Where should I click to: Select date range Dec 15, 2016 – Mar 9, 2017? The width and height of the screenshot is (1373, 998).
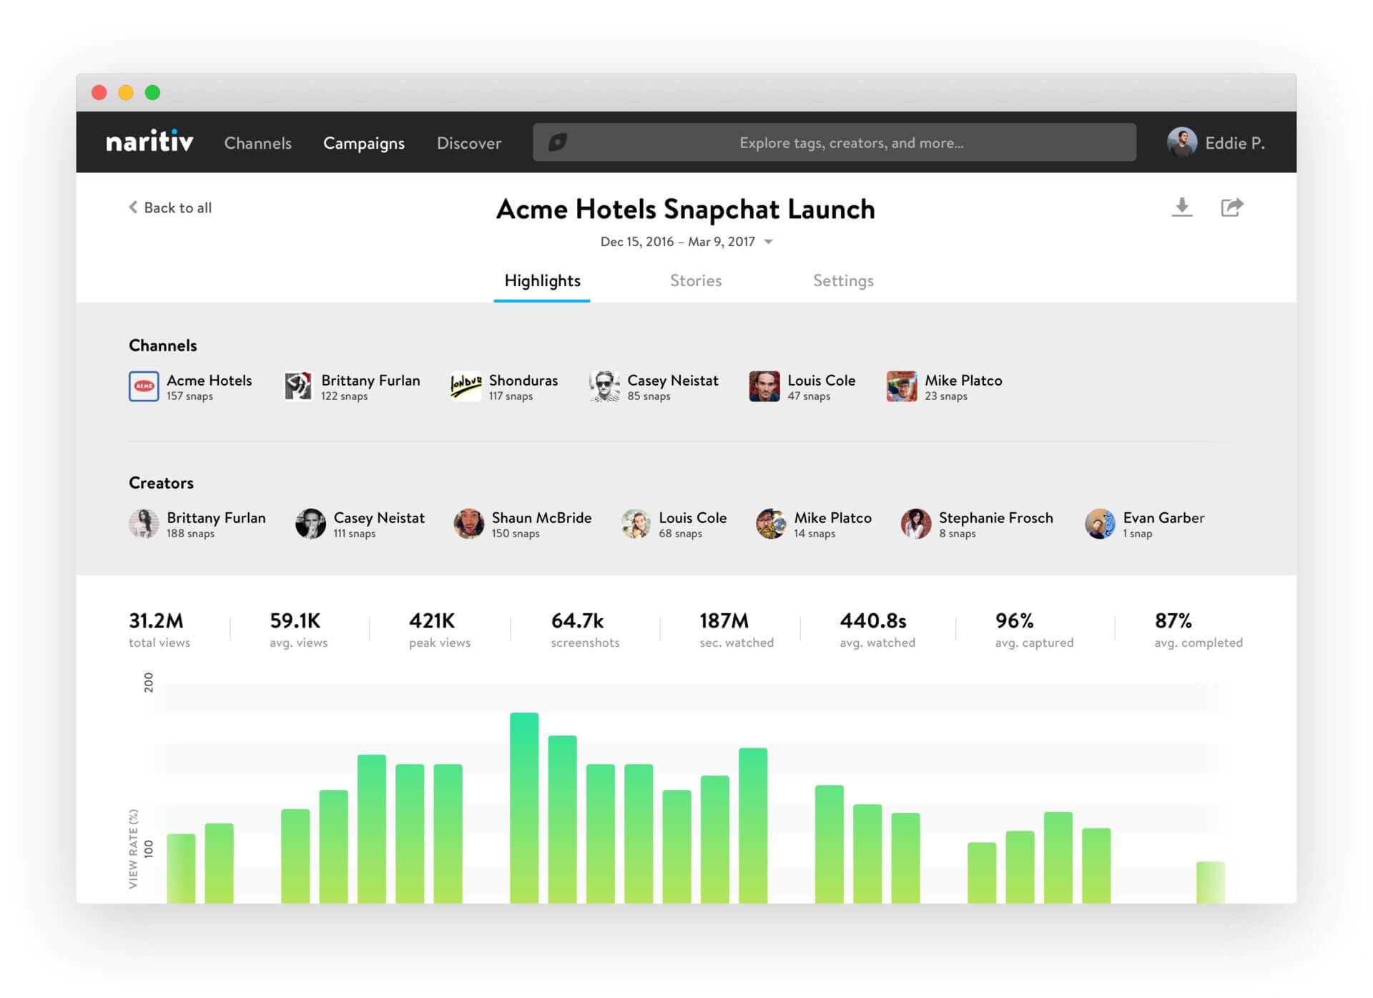tap(678, 242)
